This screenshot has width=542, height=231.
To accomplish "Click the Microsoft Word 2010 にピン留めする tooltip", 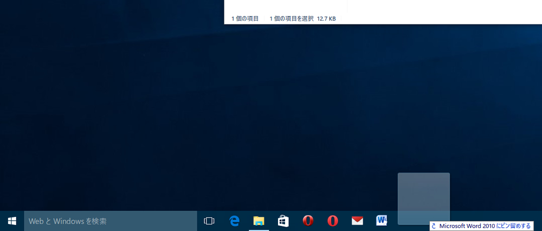I will (x=481, y=226).
